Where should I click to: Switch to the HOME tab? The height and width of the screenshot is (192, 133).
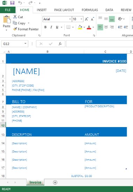click(25, 10)
